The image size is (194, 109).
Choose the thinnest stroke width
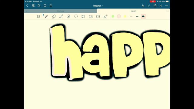pyautogui.click(x=131, y=16)
